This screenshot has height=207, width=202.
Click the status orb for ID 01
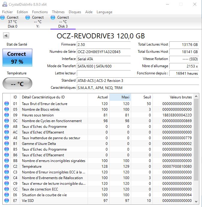(7, 103)
